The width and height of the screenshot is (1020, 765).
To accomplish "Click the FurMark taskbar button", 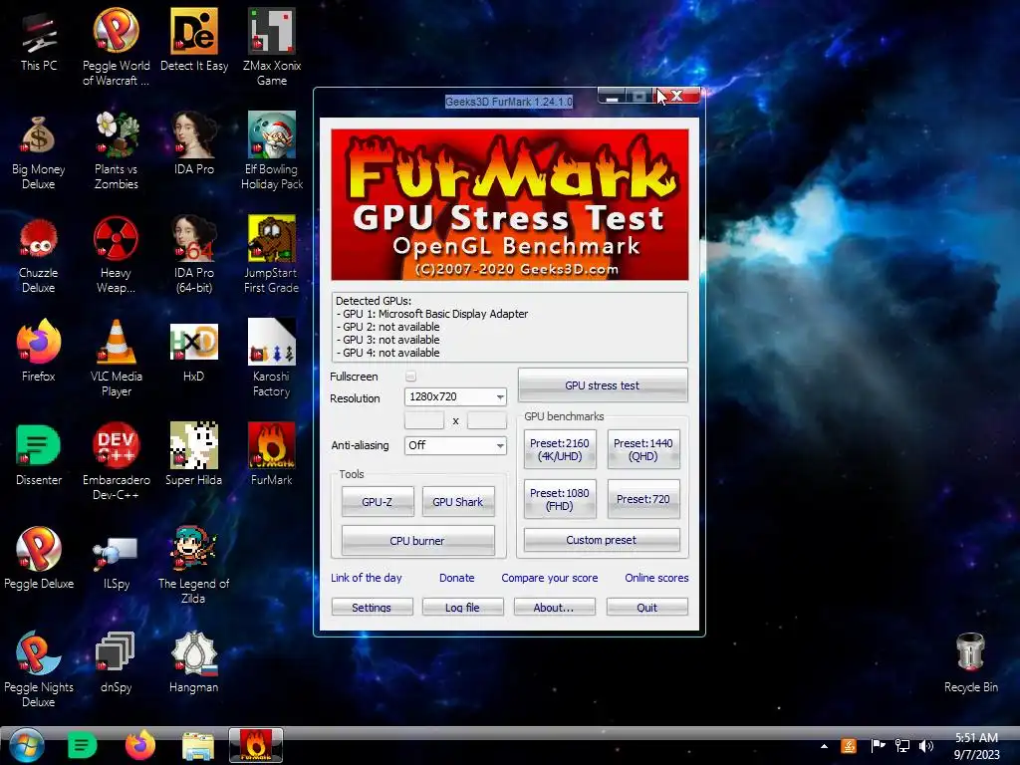I will [x=256, y=745].
